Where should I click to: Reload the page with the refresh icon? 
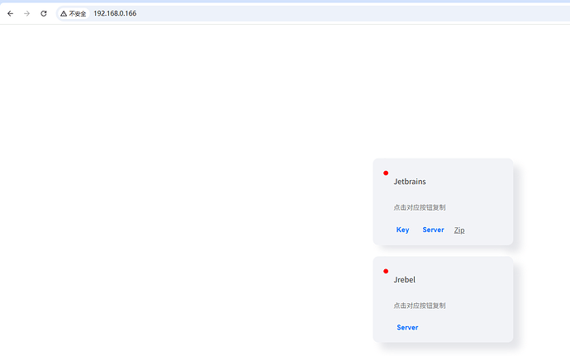tap(44, 13)
